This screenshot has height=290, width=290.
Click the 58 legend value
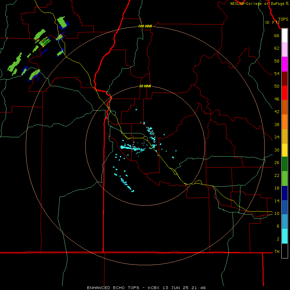[x=277, y=61]
